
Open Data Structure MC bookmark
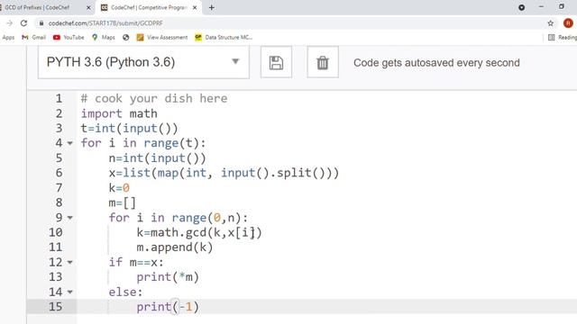tap(224, 38)
